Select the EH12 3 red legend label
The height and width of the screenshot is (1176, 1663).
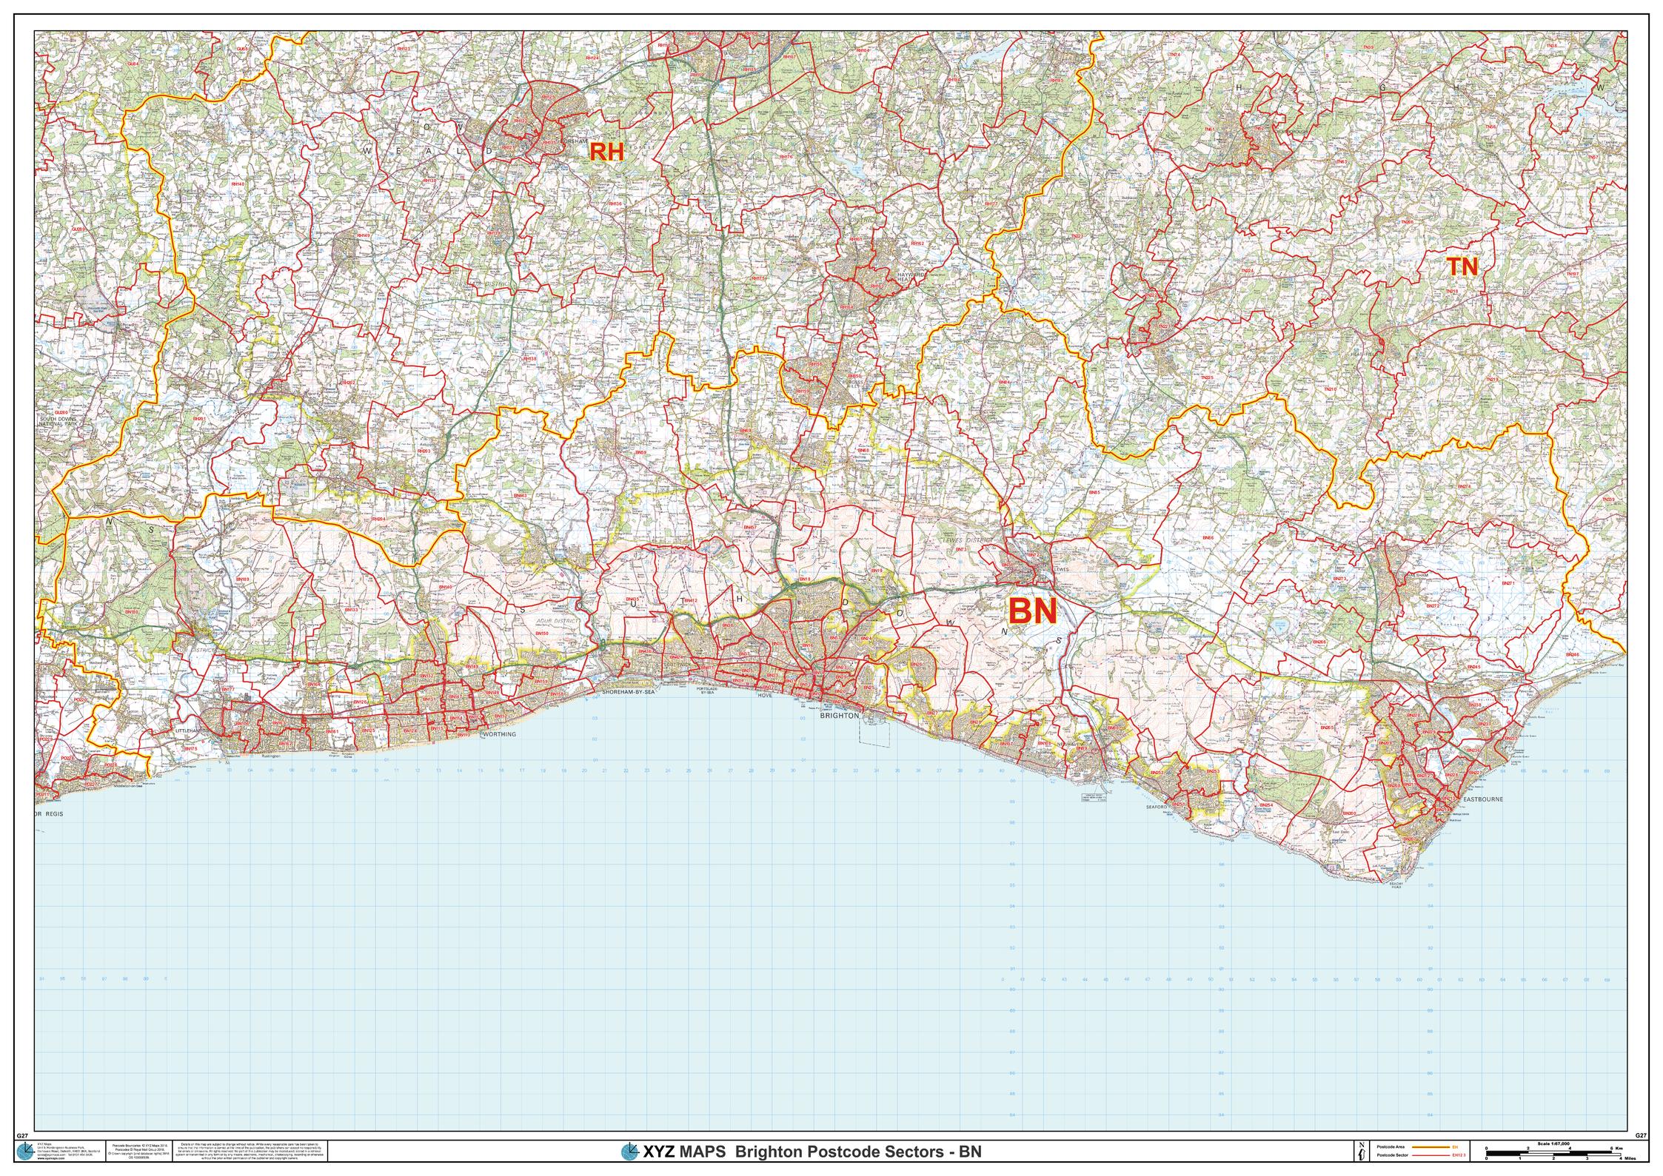coord(1459,1155)
